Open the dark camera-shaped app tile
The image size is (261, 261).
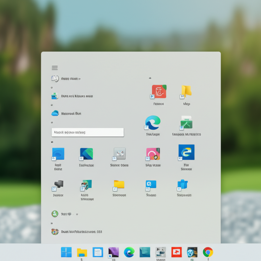tap(58, 184)
